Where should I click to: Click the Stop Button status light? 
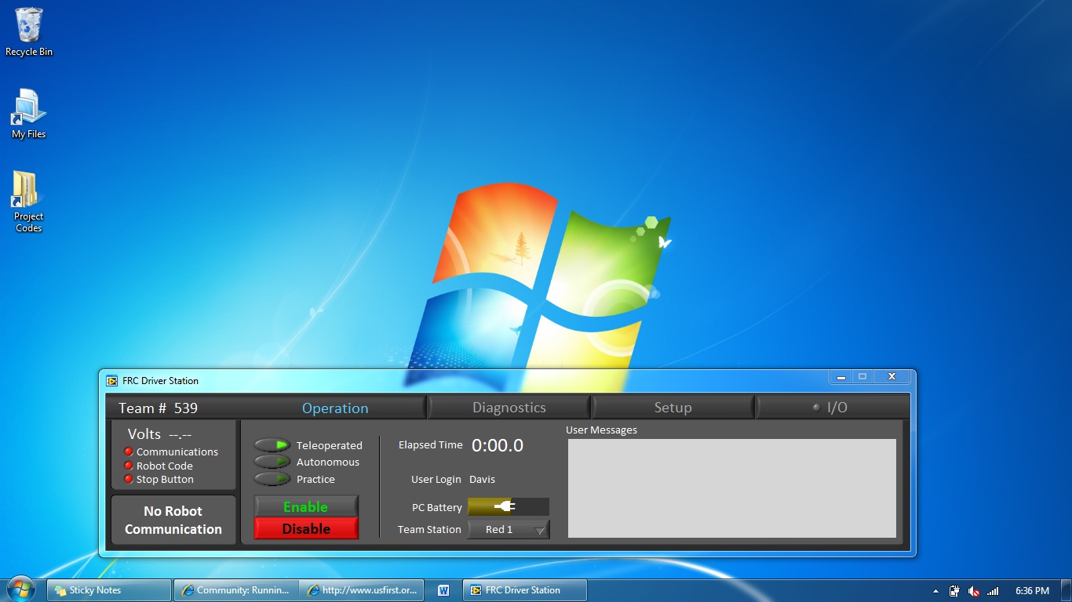[129, 479]
